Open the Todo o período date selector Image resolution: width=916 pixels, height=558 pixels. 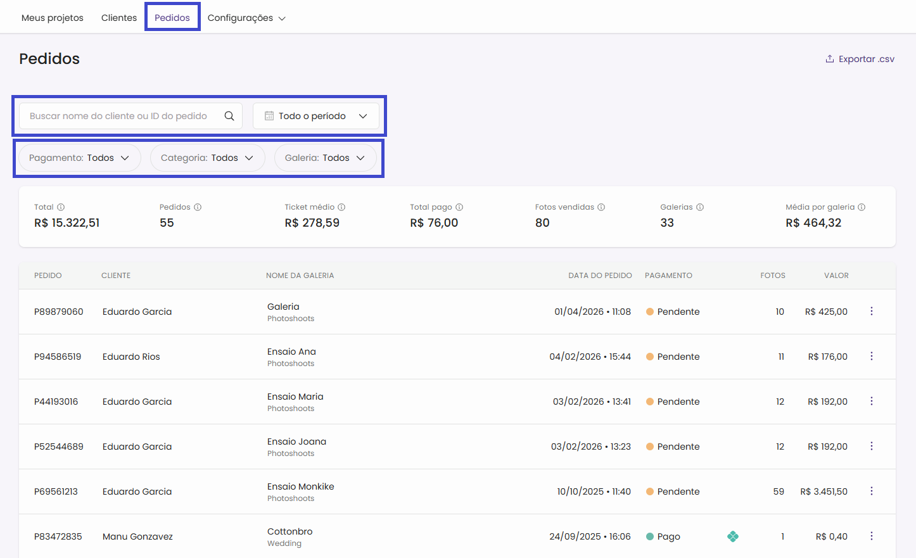pyautogui.click(x=315, y=116)
